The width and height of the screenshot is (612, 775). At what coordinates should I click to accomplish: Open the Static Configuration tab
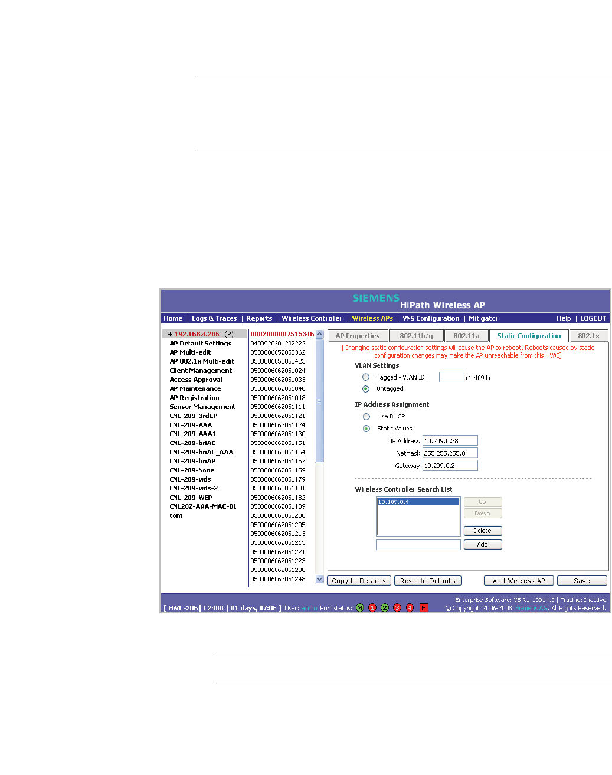(529, 336)
